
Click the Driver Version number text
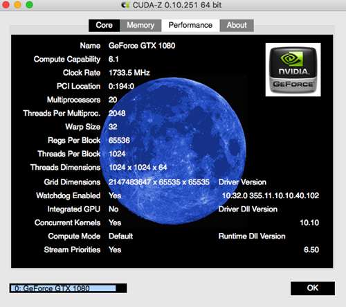(x=271, y=195)
